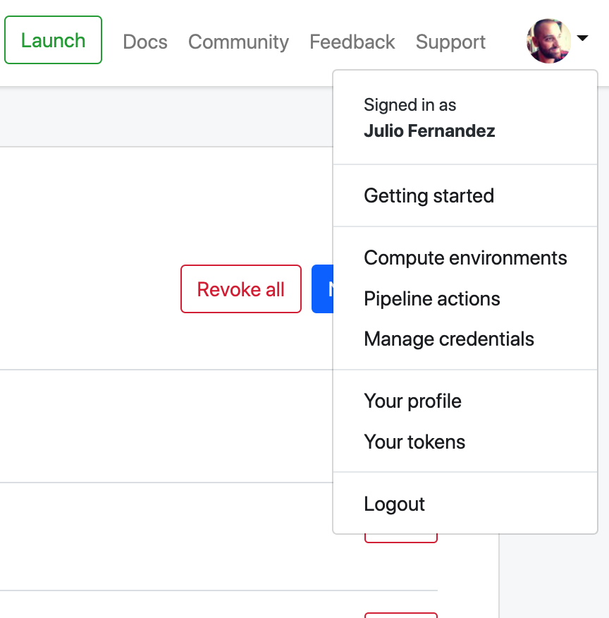The image size is (609, 618).
Task: Click the blue button beside Revoke all
Action: point(322,289)
